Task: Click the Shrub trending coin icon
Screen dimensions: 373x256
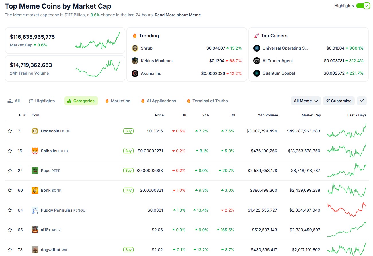Action: [x=135, y=48]
